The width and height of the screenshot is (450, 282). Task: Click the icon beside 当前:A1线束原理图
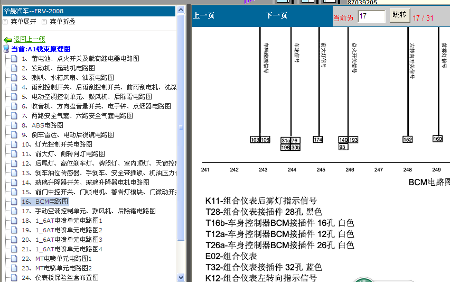6,49
